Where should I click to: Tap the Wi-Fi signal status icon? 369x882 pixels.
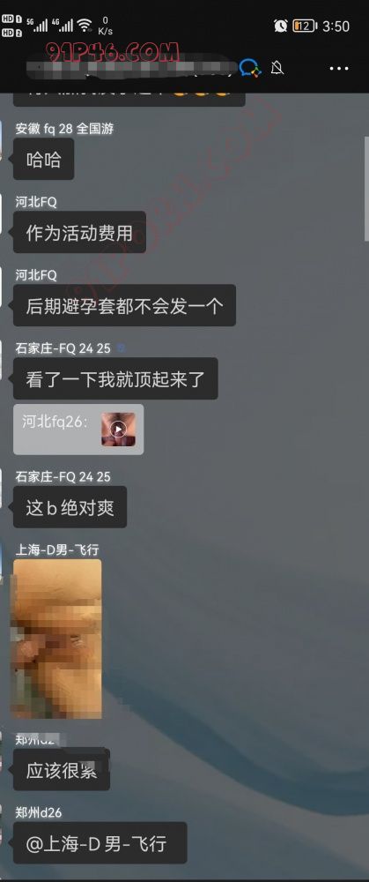tap(85, 25)
